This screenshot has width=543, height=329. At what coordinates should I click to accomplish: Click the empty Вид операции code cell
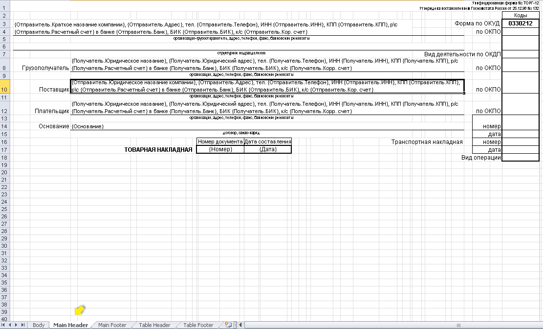tap(520, 158)
